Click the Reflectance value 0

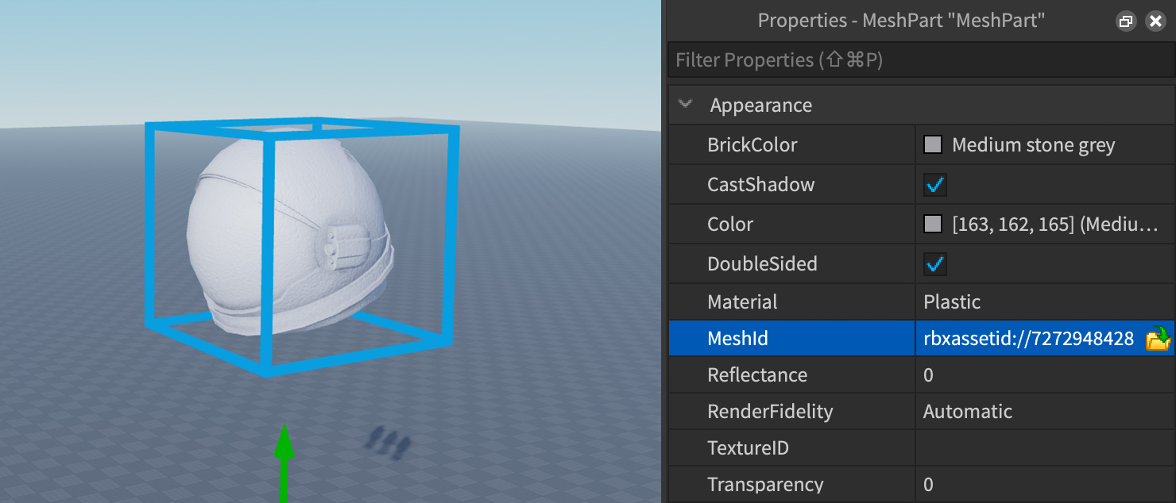pos(928,375)
